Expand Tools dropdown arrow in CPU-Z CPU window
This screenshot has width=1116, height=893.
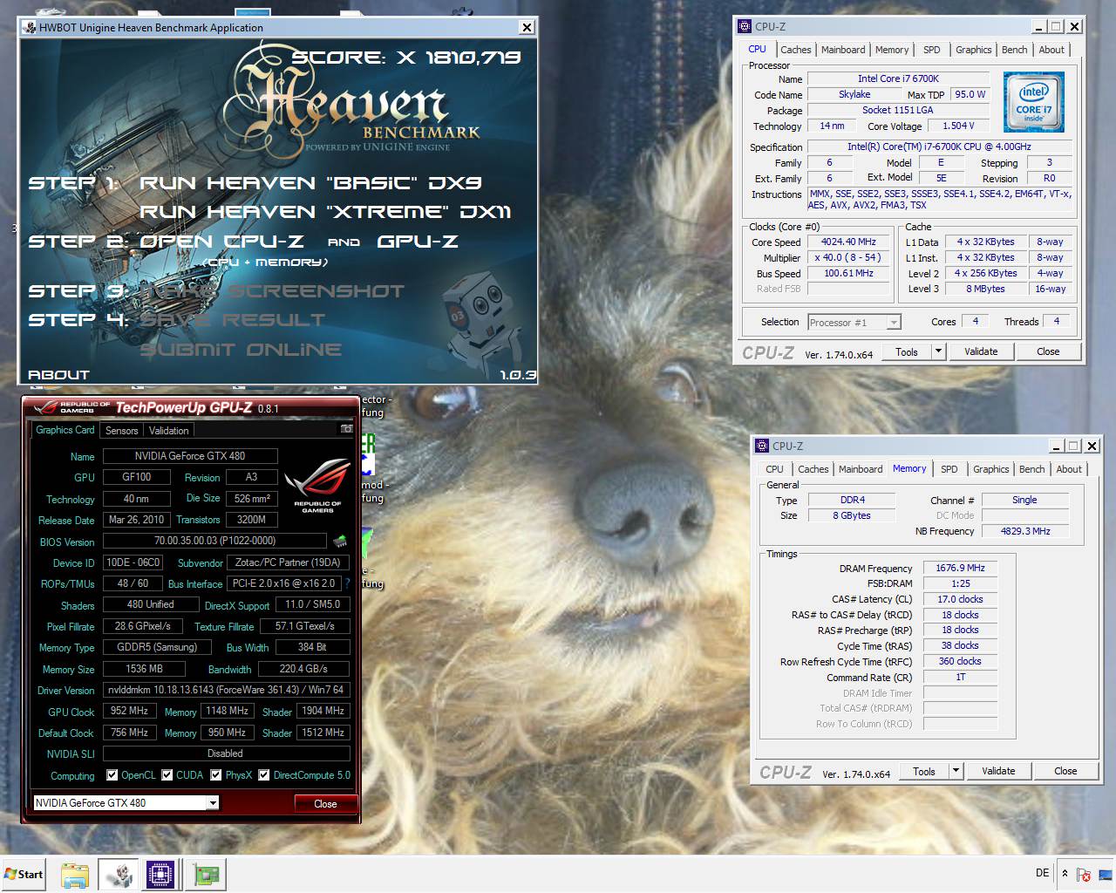click(x=938, y=351)
